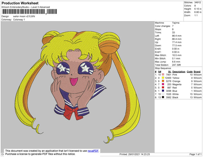Click the Stitches value '34912'
203x157 pixels.
tap(198, 2)
